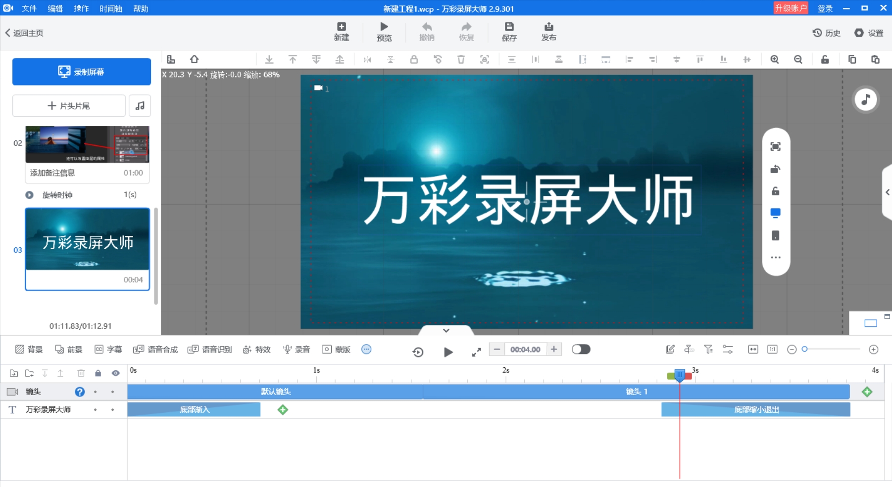The width and height of the screenshot is (892, 487).
Task: Click the round music note button
Action: [x=866, y=99]
